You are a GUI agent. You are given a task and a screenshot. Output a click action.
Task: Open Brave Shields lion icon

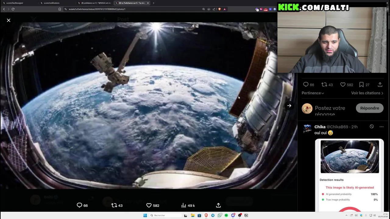coord(219,9)
